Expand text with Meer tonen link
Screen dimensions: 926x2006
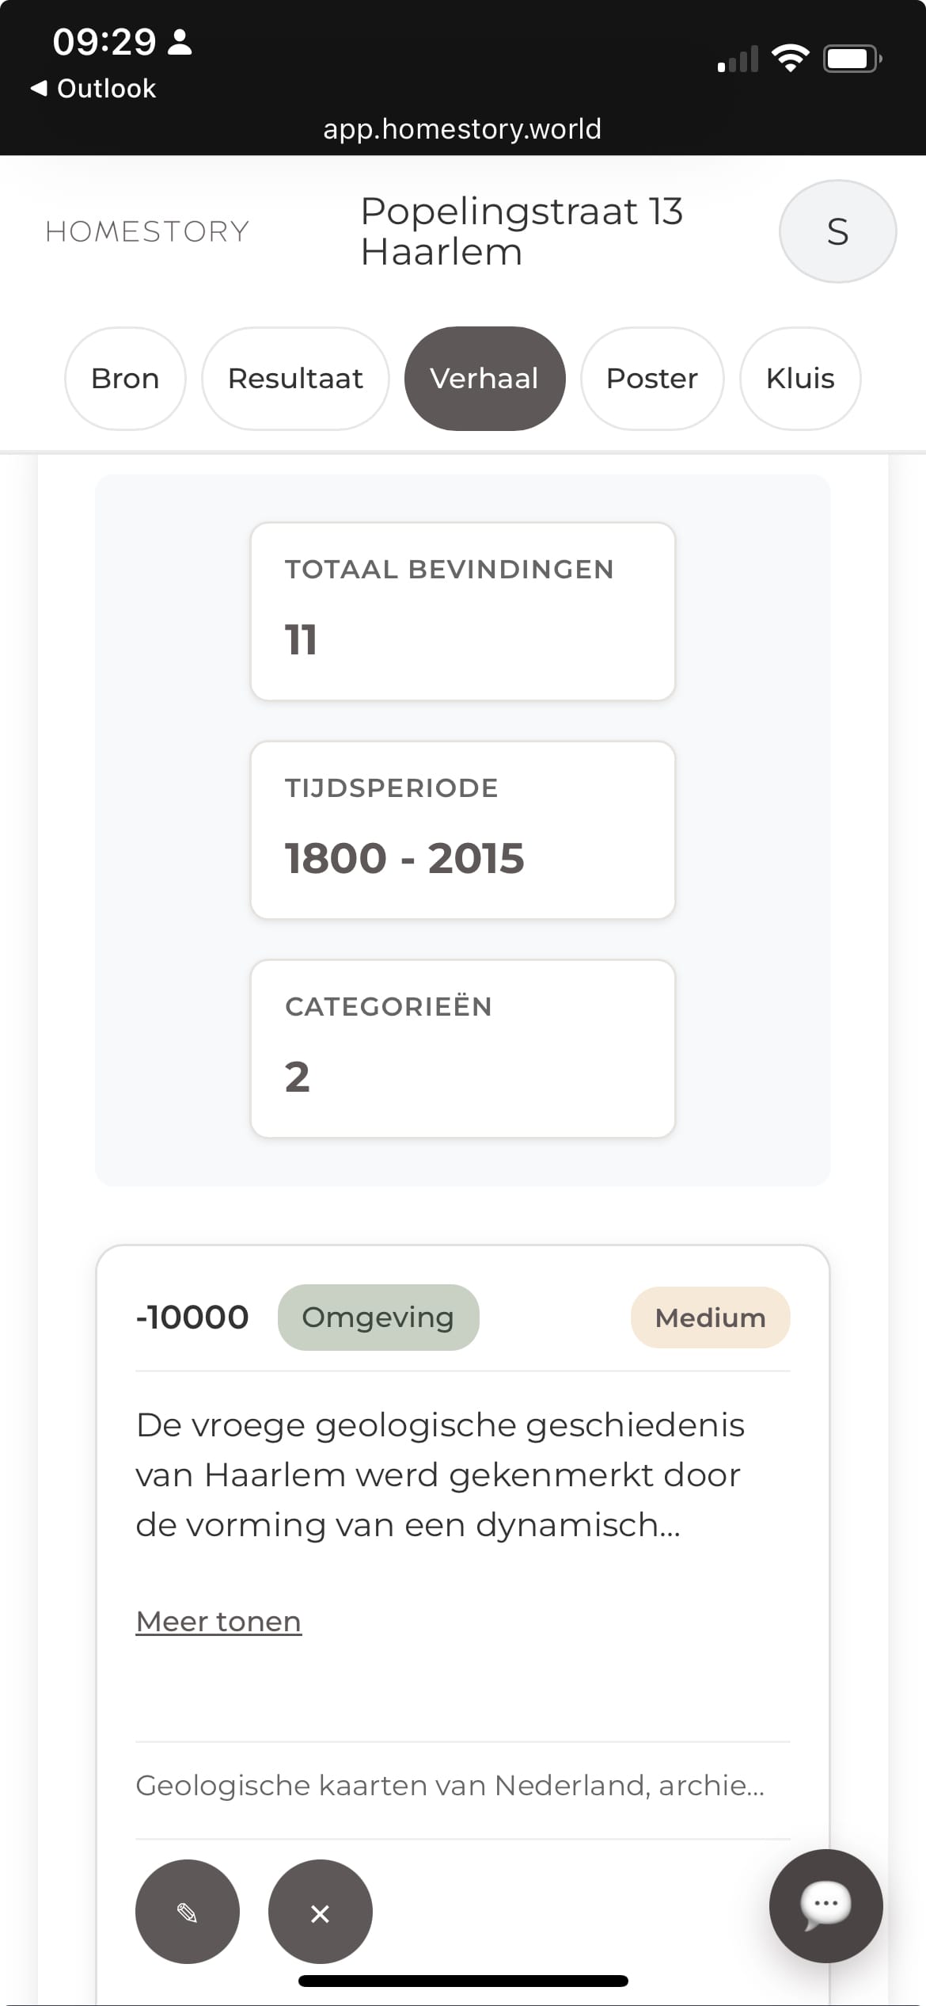coord(218,1622)
